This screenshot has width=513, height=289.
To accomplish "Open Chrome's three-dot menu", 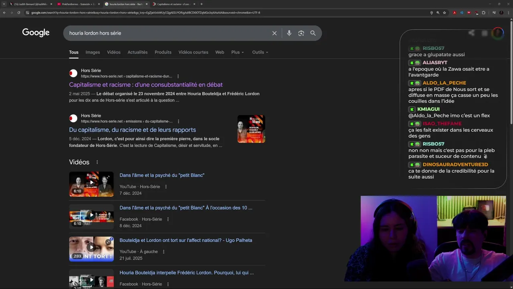I will pyautogui.click(x=508, y=12).
